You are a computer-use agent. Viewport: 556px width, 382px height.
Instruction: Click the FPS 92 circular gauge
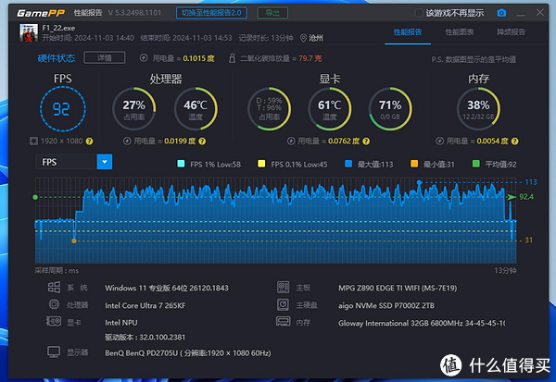tap(63, 109)
